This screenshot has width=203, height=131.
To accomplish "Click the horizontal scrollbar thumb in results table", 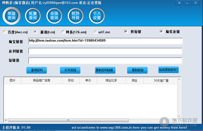I will (x=68, y=120).
